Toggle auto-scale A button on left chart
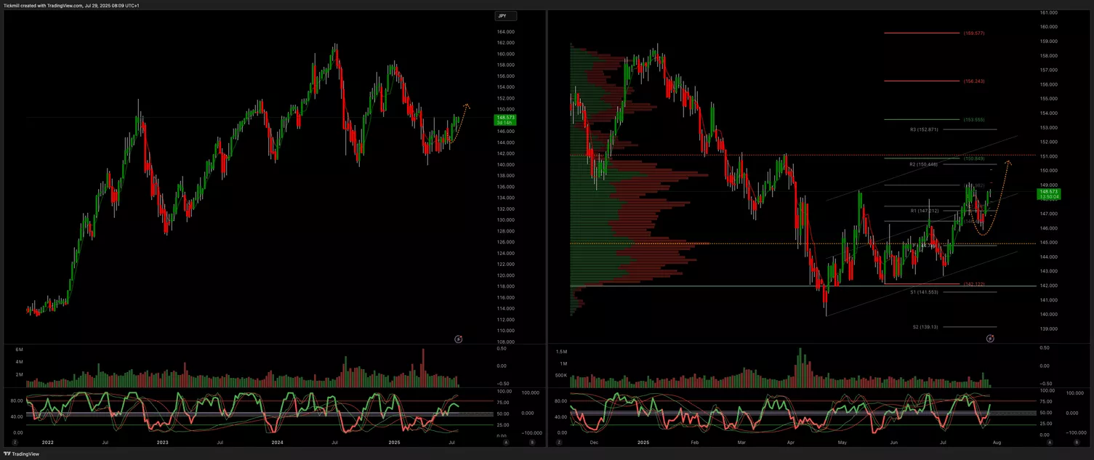Viewport: 1094px width, 460px height. (x=506, y=442)
